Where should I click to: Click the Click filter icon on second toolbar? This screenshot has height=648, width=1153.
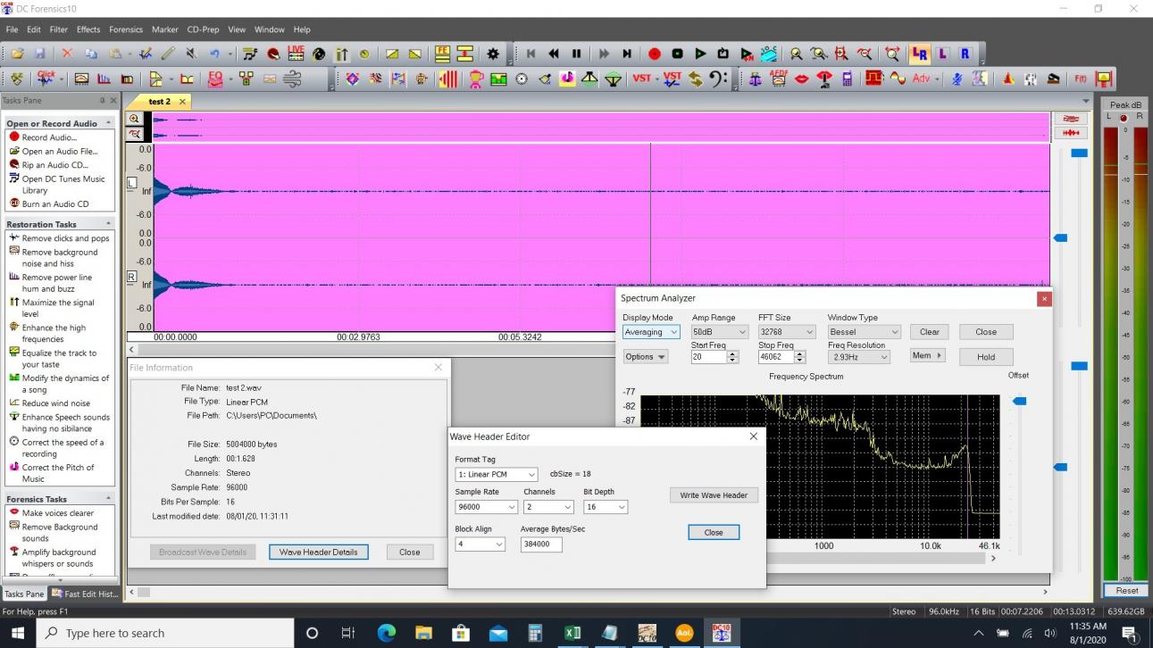pos(46,79)
